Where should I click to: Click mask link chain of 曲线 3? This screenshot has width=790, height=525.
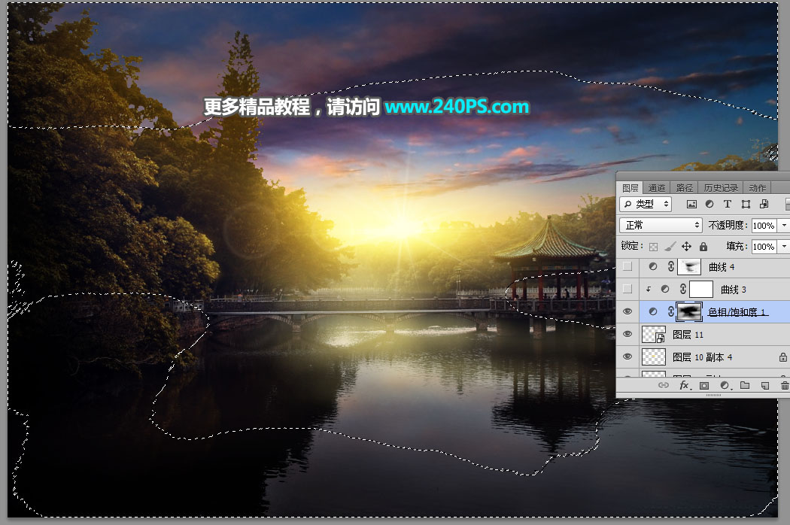682,290
